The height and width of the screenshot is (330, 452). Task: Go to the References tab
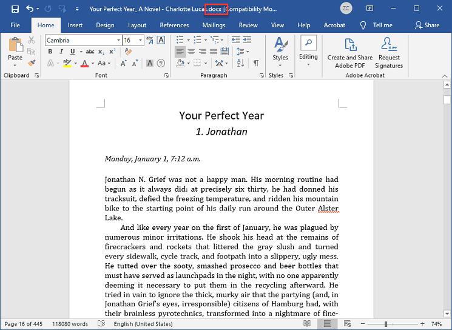(x=174, y=25)
